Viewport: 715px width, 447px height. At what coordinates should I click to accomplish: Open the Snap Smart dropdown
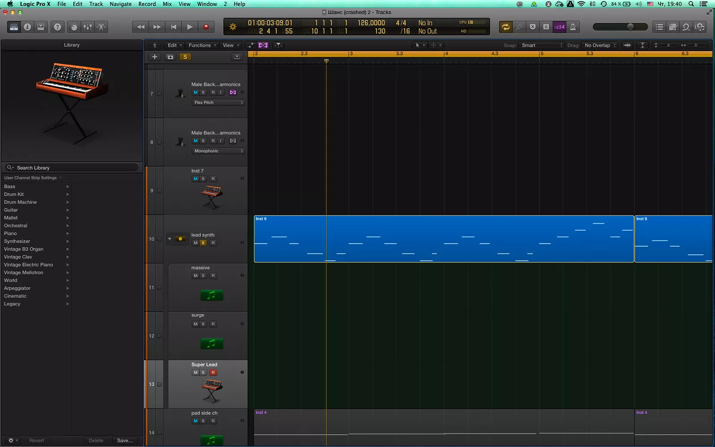[542, 45]
